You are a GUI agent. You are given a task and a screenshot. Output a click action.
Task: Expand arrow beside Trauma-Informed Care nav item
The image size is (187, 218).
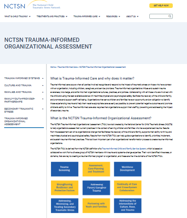100,16
